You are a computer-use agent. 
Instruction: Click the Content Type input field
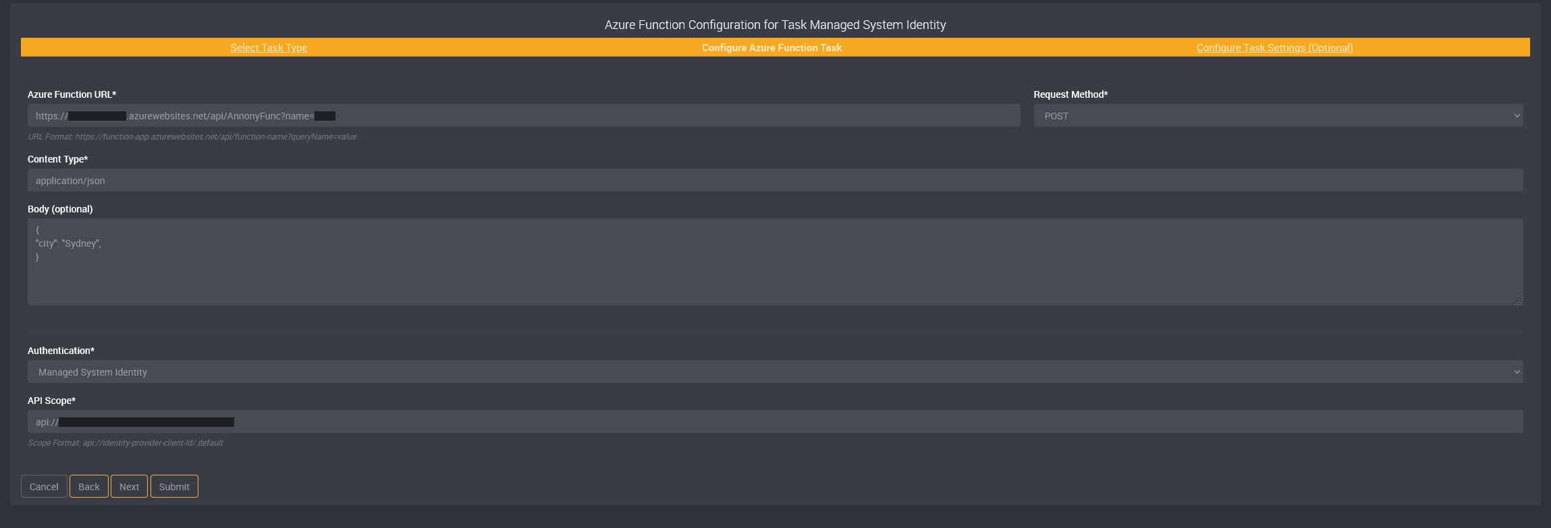[775, 180]
